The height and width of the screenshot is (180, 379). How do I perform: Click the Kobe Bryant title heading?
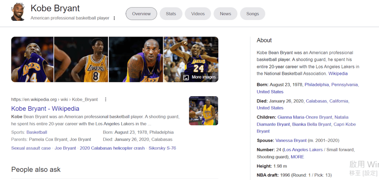[x=55, y=8]
